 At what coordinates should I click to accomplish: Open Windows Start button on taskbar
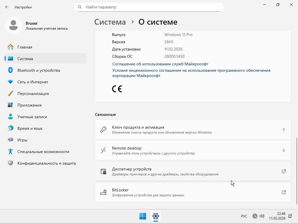(143, 216)
